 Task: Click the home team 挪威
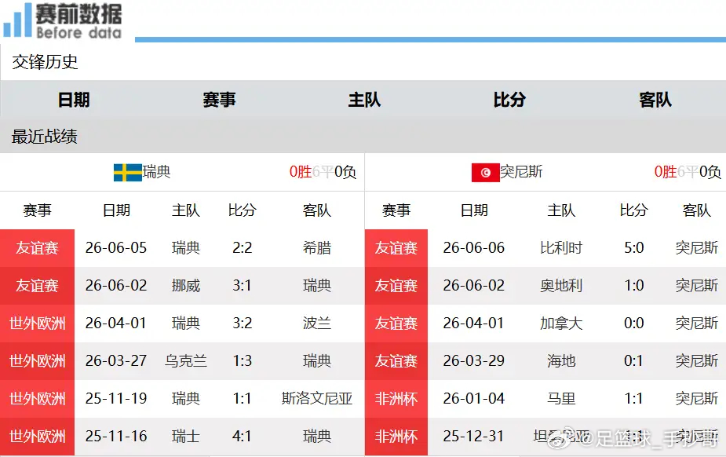[186, 286]
